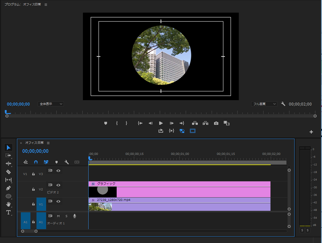The height and width of the screenshot is (243, 322).
Task: Open the button editor plus icon
Action: tap(311, 132)
